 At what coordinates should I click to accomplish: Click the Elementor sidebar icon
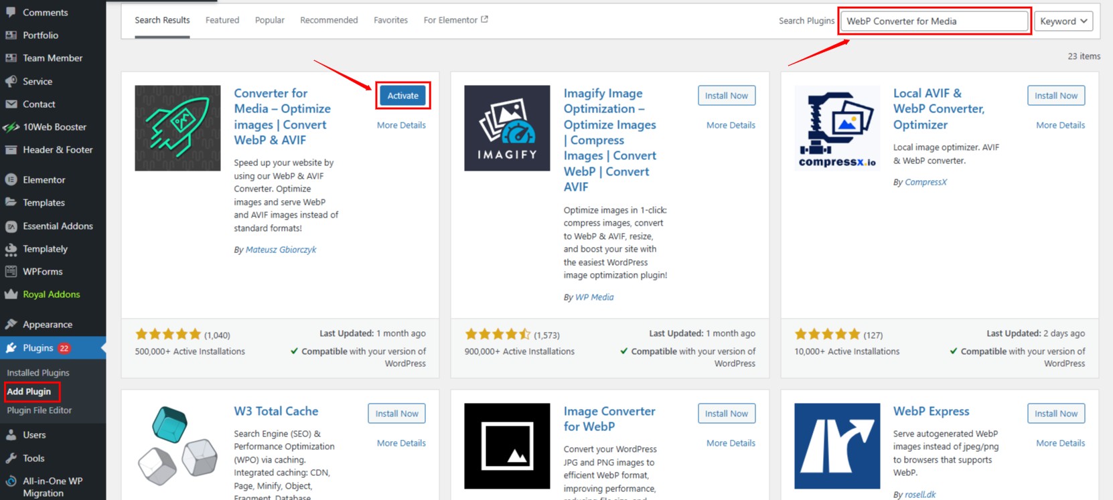pos(11,179)
